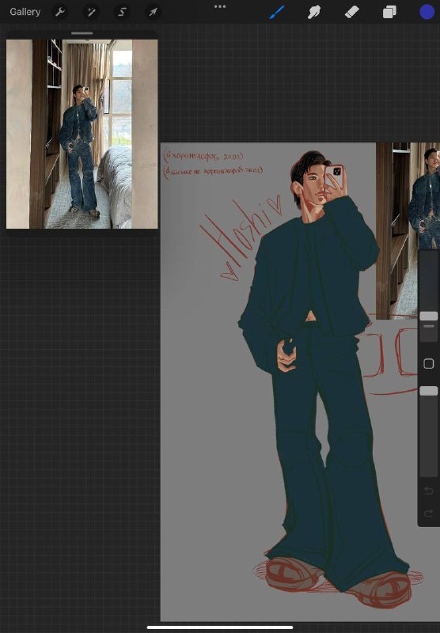Select the Brush tool

pos(277,12)
